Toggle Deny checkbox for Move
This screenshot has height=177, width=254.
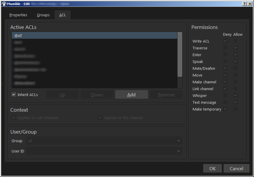(x=225, y=75)
